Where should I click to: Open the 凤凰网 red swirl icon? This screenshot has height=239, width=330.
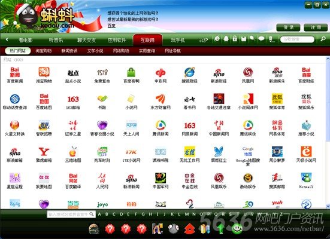(248, 72)
